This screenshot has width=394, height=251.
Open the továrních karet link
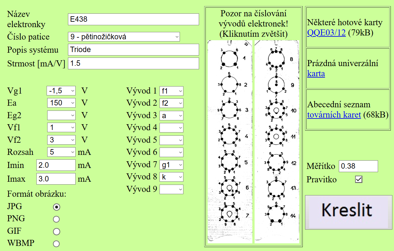334,115
